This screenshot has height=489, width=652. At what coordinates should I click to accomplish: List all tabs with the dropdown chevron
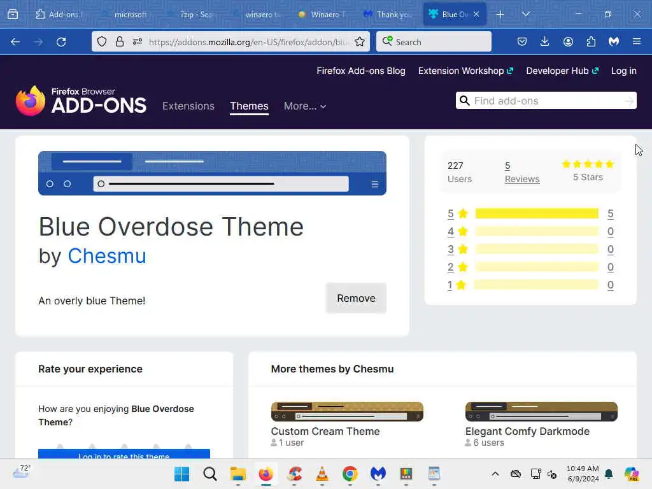(x=526, y=14)
